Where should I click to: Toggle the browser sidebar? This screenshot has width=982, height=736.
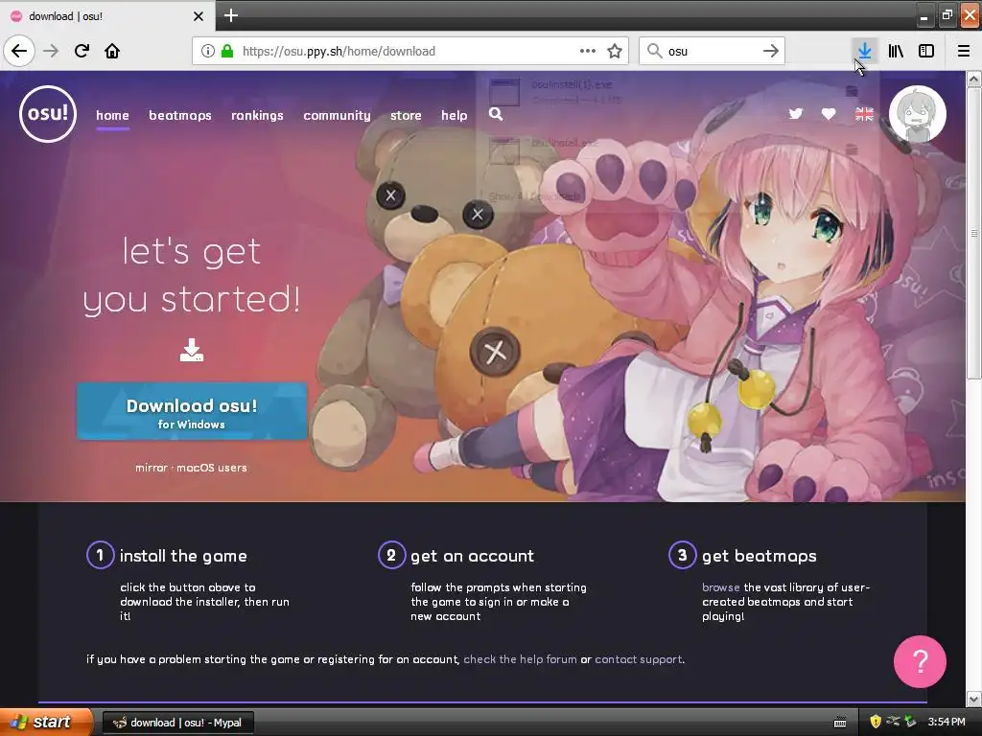(x=926, y=51)
